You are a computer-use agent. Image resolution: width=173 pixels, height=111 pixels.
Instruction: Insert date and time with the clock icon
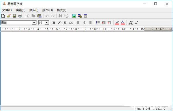(x=80, y=16)
